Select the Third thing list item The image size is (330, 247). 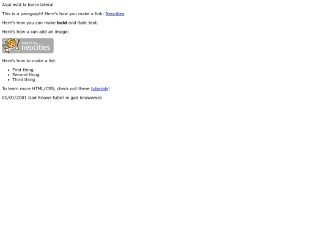coord(24,80)
